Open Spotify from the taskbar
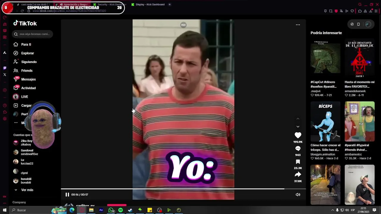The image size is (381, 214). point(121,210)
